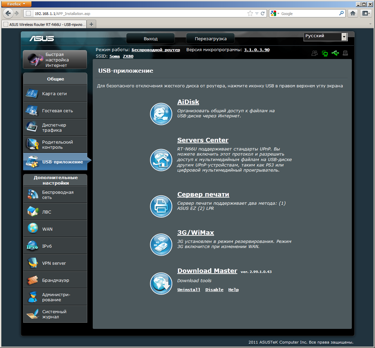The image size is (375, 348).
Task: Click the AiDisk globe icon
Action: tap(161, 114)
